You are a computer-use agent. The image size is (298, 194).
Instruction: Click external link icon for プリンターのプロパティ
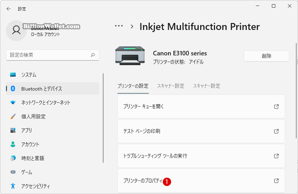click(x=276, y=181)
